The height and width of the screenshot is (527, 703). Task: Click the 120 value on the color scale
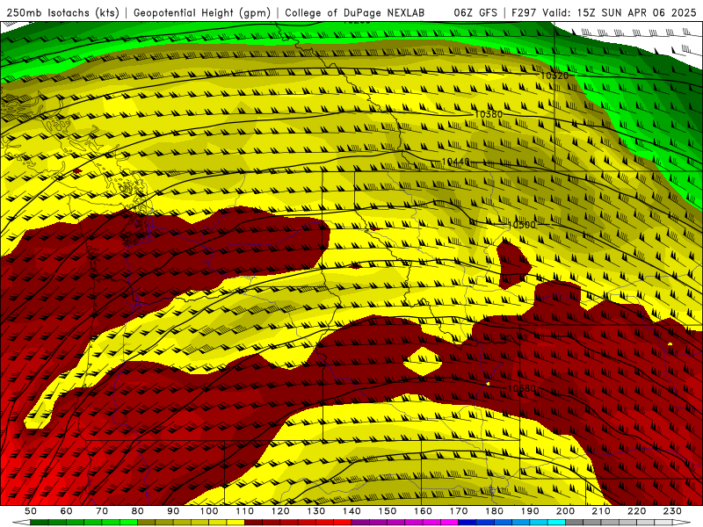[x=280, y=511]
